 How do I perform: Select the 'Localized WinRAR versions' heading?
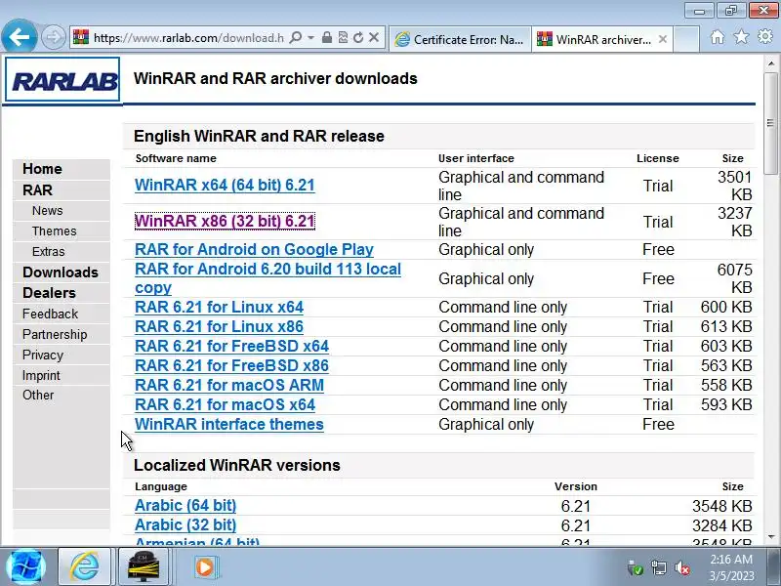[237, 466]
